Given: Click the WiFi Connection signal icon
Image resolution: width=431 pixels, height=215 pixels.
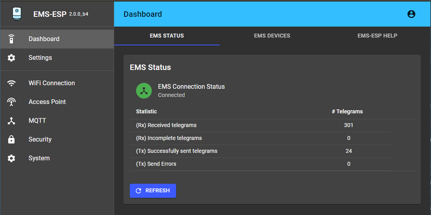Looking at the screenshot, I should (12, 83).
